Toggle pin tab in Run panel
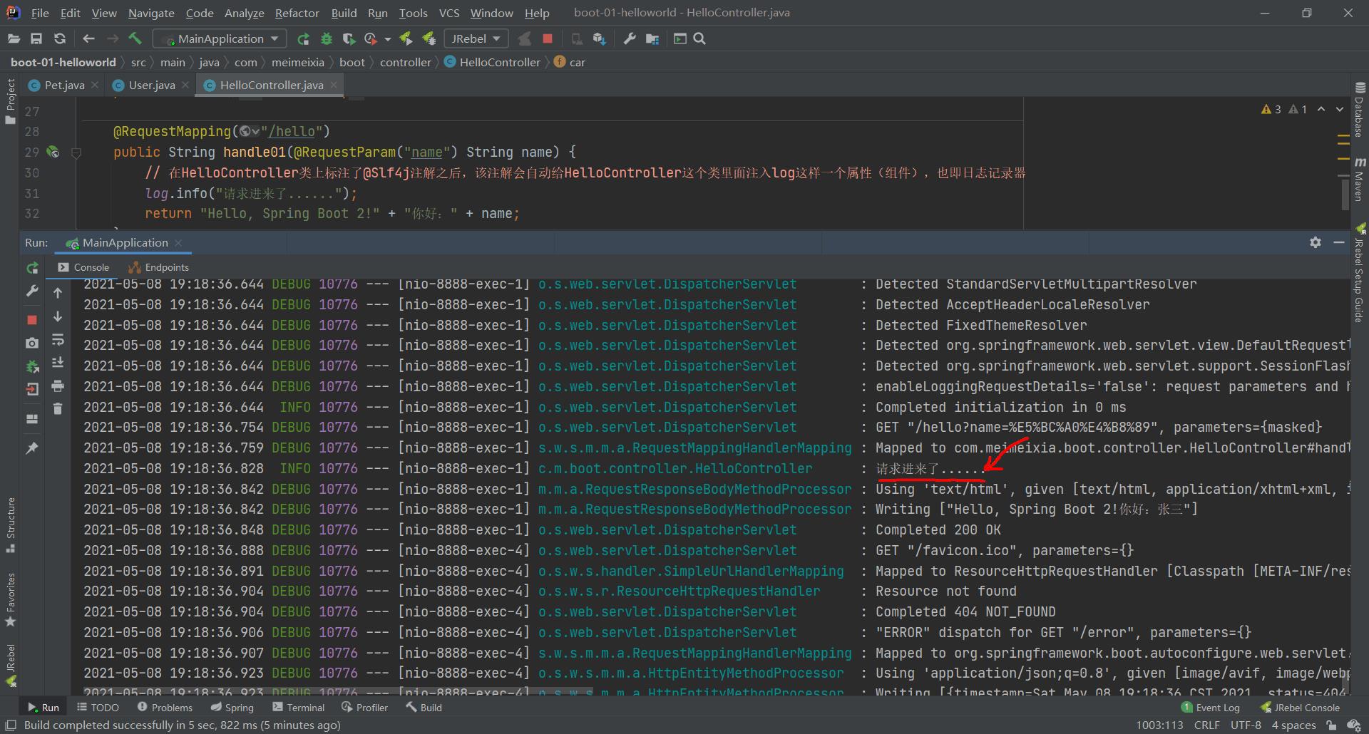The height and width of the screenshot is (734, 1369). [32, 448]
